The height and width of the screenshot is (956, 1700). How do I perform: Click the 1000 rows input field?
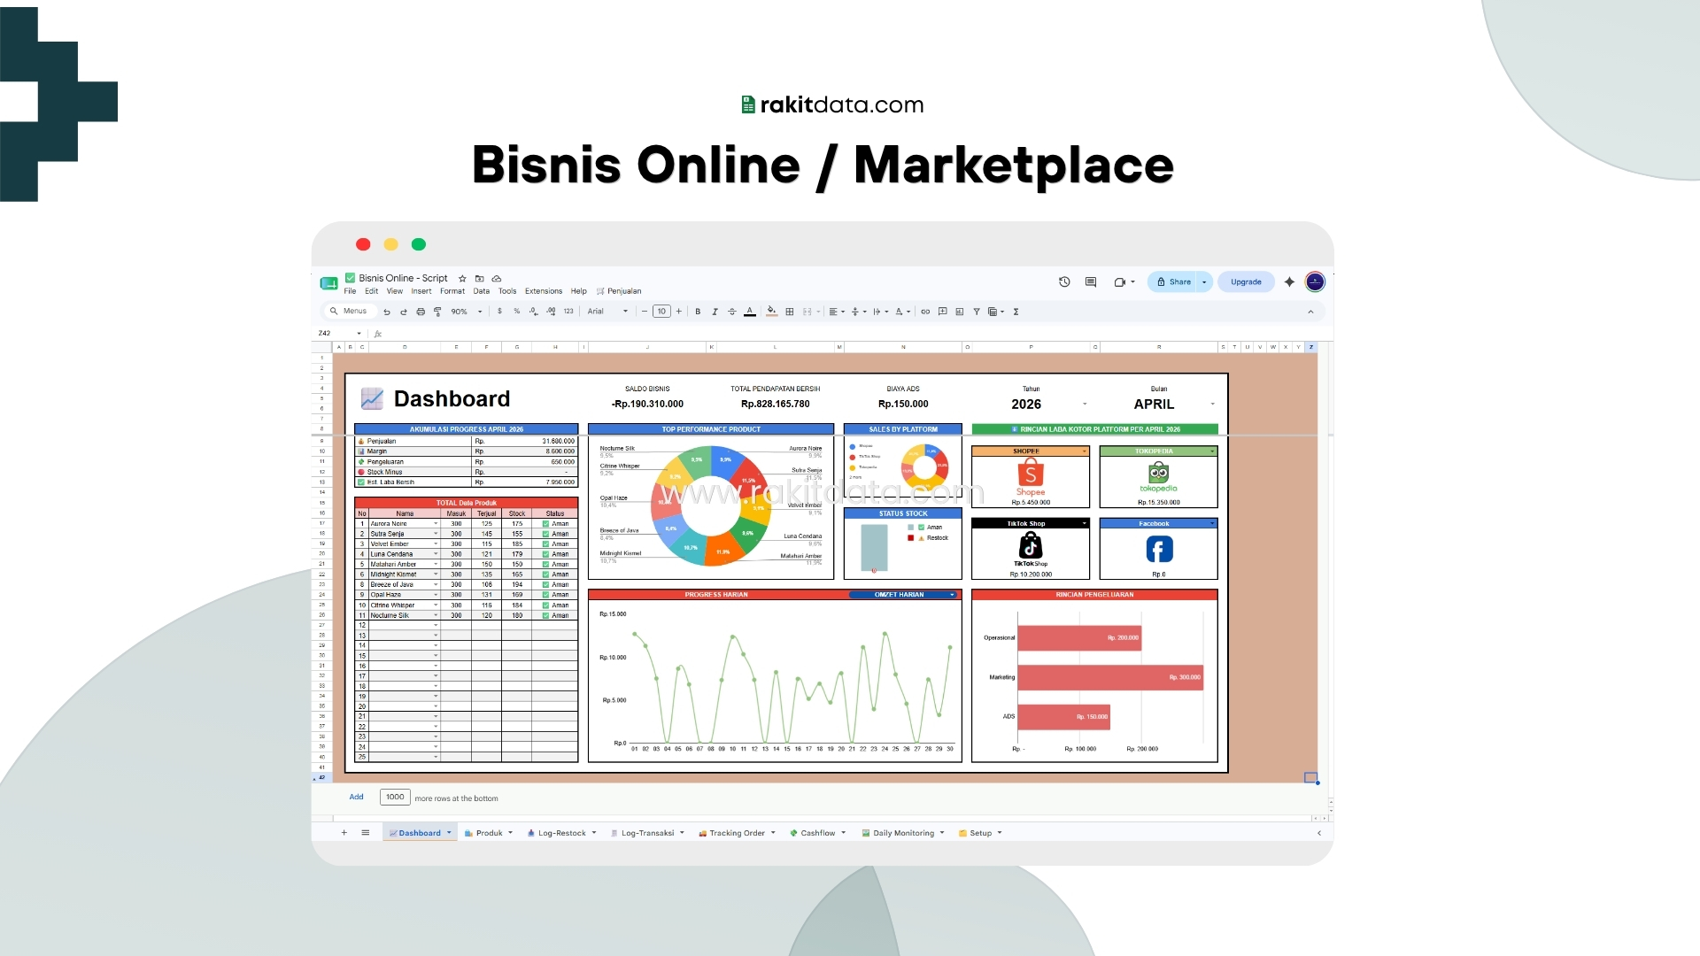point(395,797)
